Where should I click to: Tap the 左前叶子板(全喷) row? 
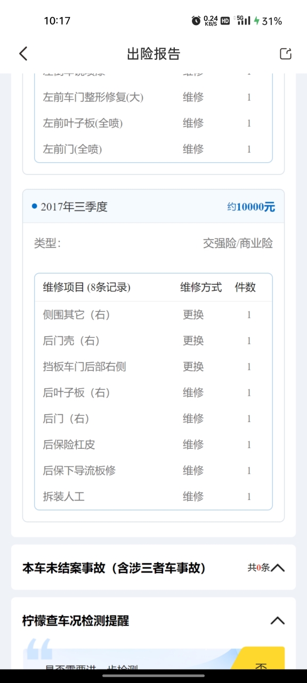[153, 123]
